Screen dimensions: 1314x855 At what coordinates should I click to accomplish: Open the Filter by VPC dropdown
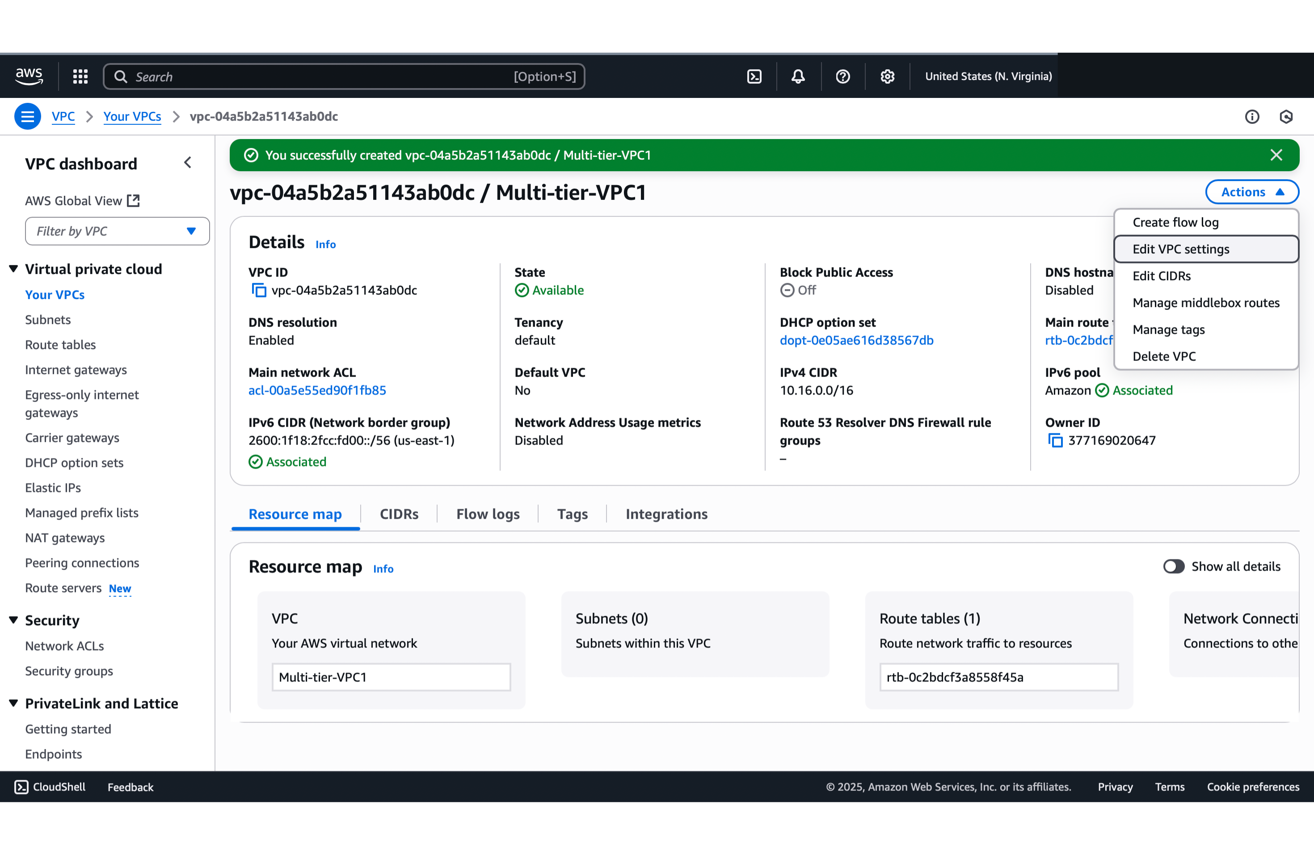[x=117, y=231]
